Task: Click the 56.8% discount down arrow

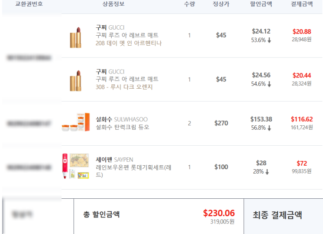Action: 269,128
